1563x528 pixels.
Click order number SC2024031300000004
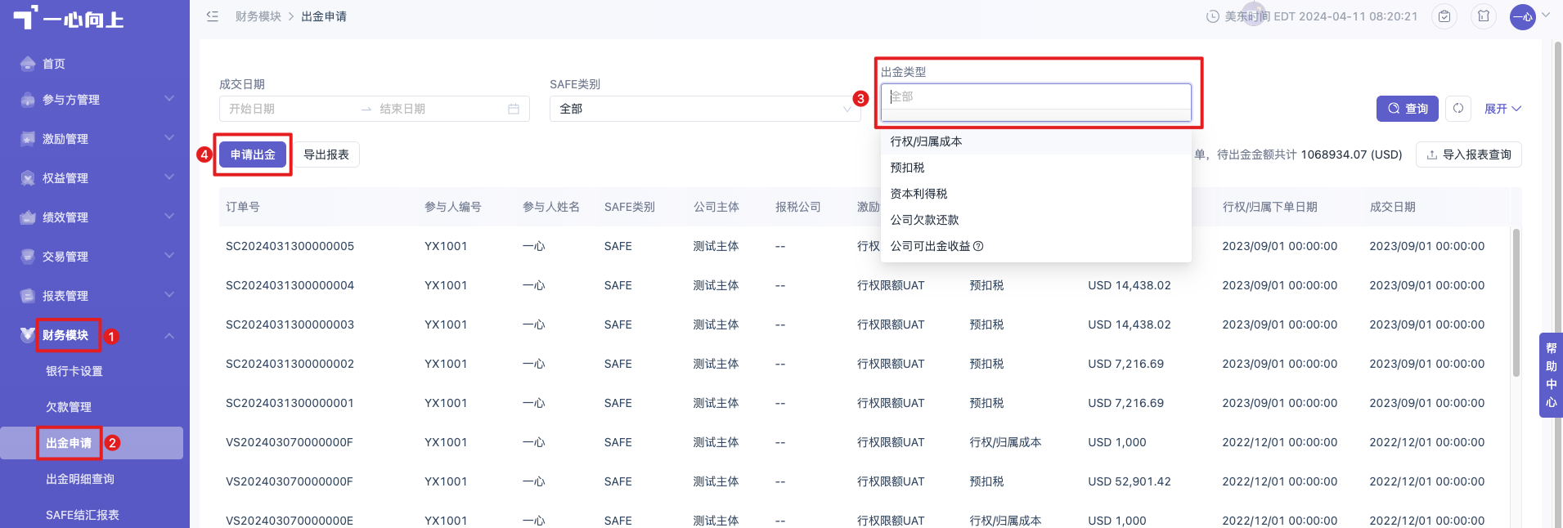coord(290,285)
